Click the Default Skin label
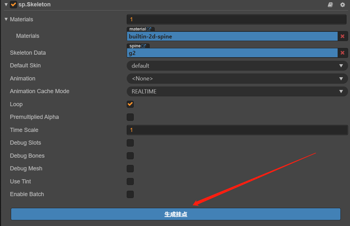This screenshot has width=350, height=226. (25, 65)
